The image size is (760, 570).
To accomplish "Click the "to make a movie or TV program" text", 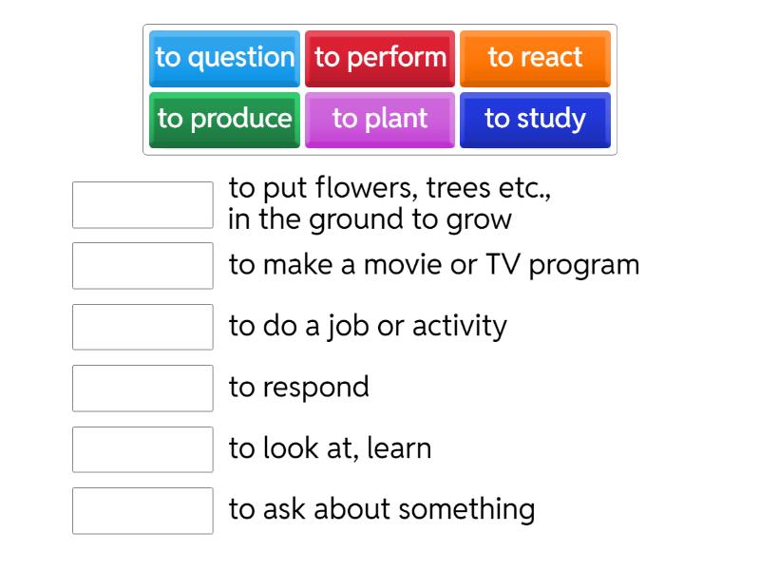I will click(432, 265).
